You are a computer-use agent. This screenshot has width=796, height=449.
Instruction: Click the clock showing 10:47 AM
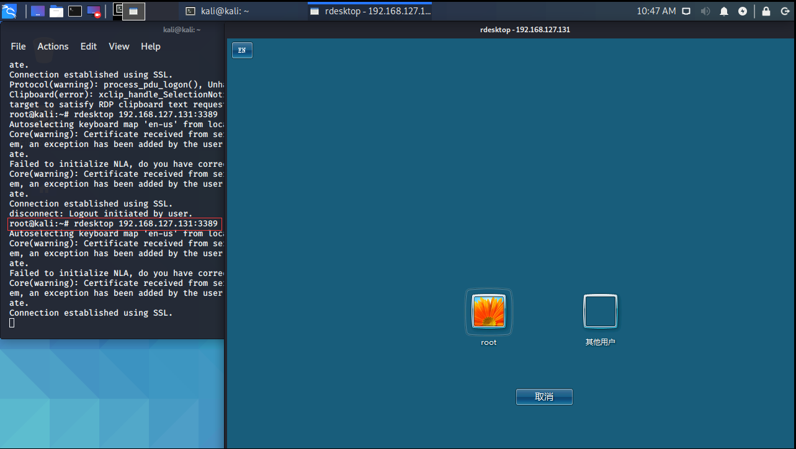(656, 11)
